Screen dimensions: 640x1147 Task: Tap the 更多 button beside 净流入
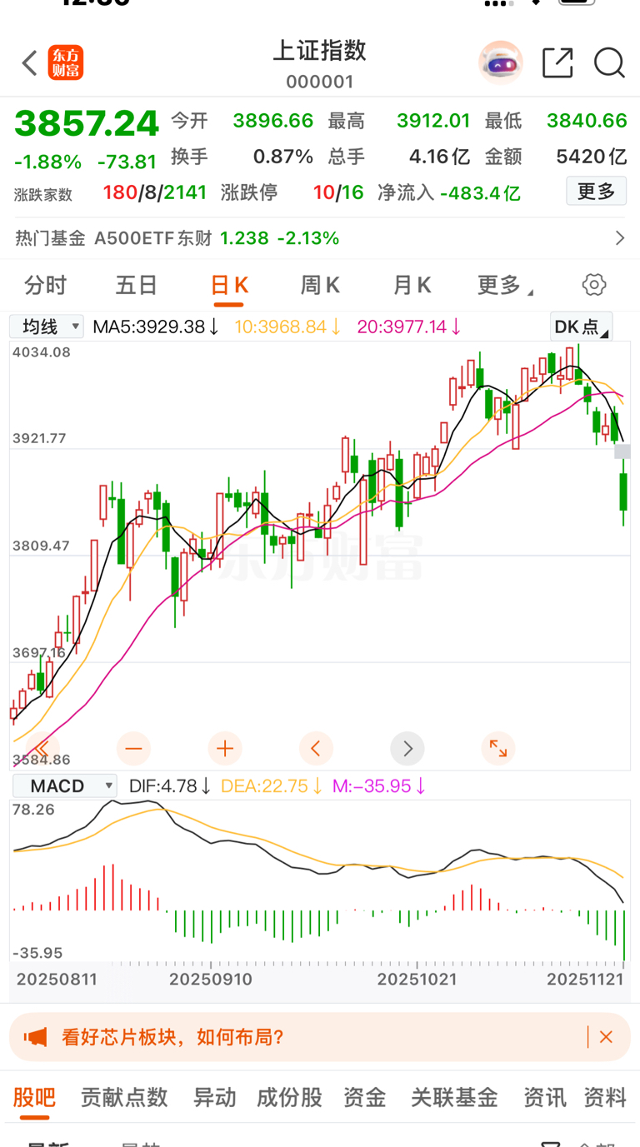[596, 192]
